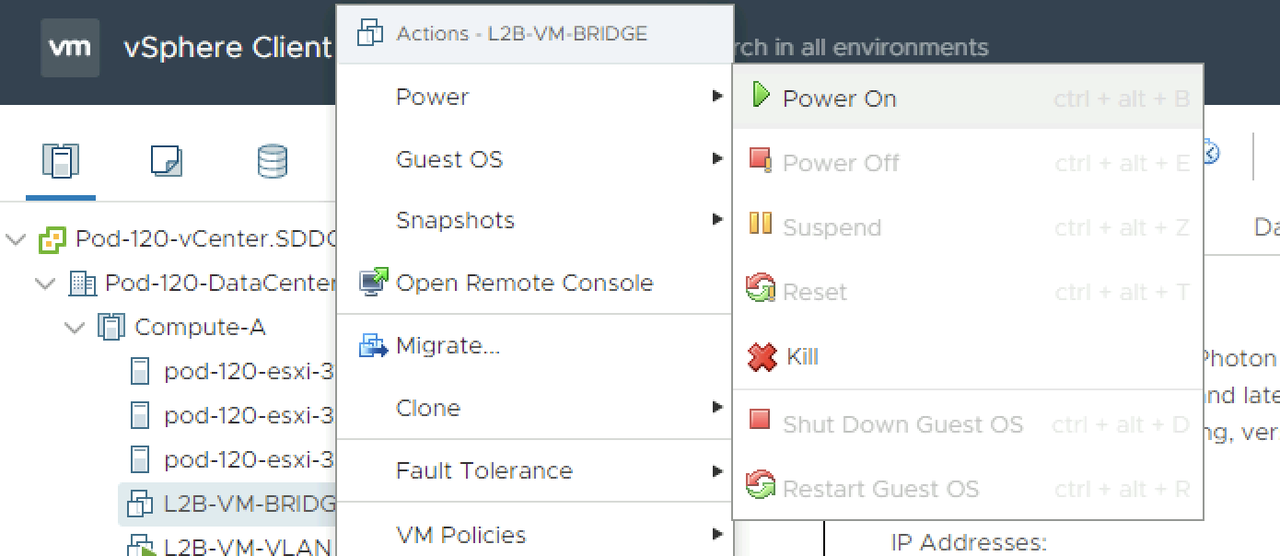Image resolution: width=1280 pixels, height=556 pixels.
Task: Select the first pod-120-esxi host
Action: point(249,371)
